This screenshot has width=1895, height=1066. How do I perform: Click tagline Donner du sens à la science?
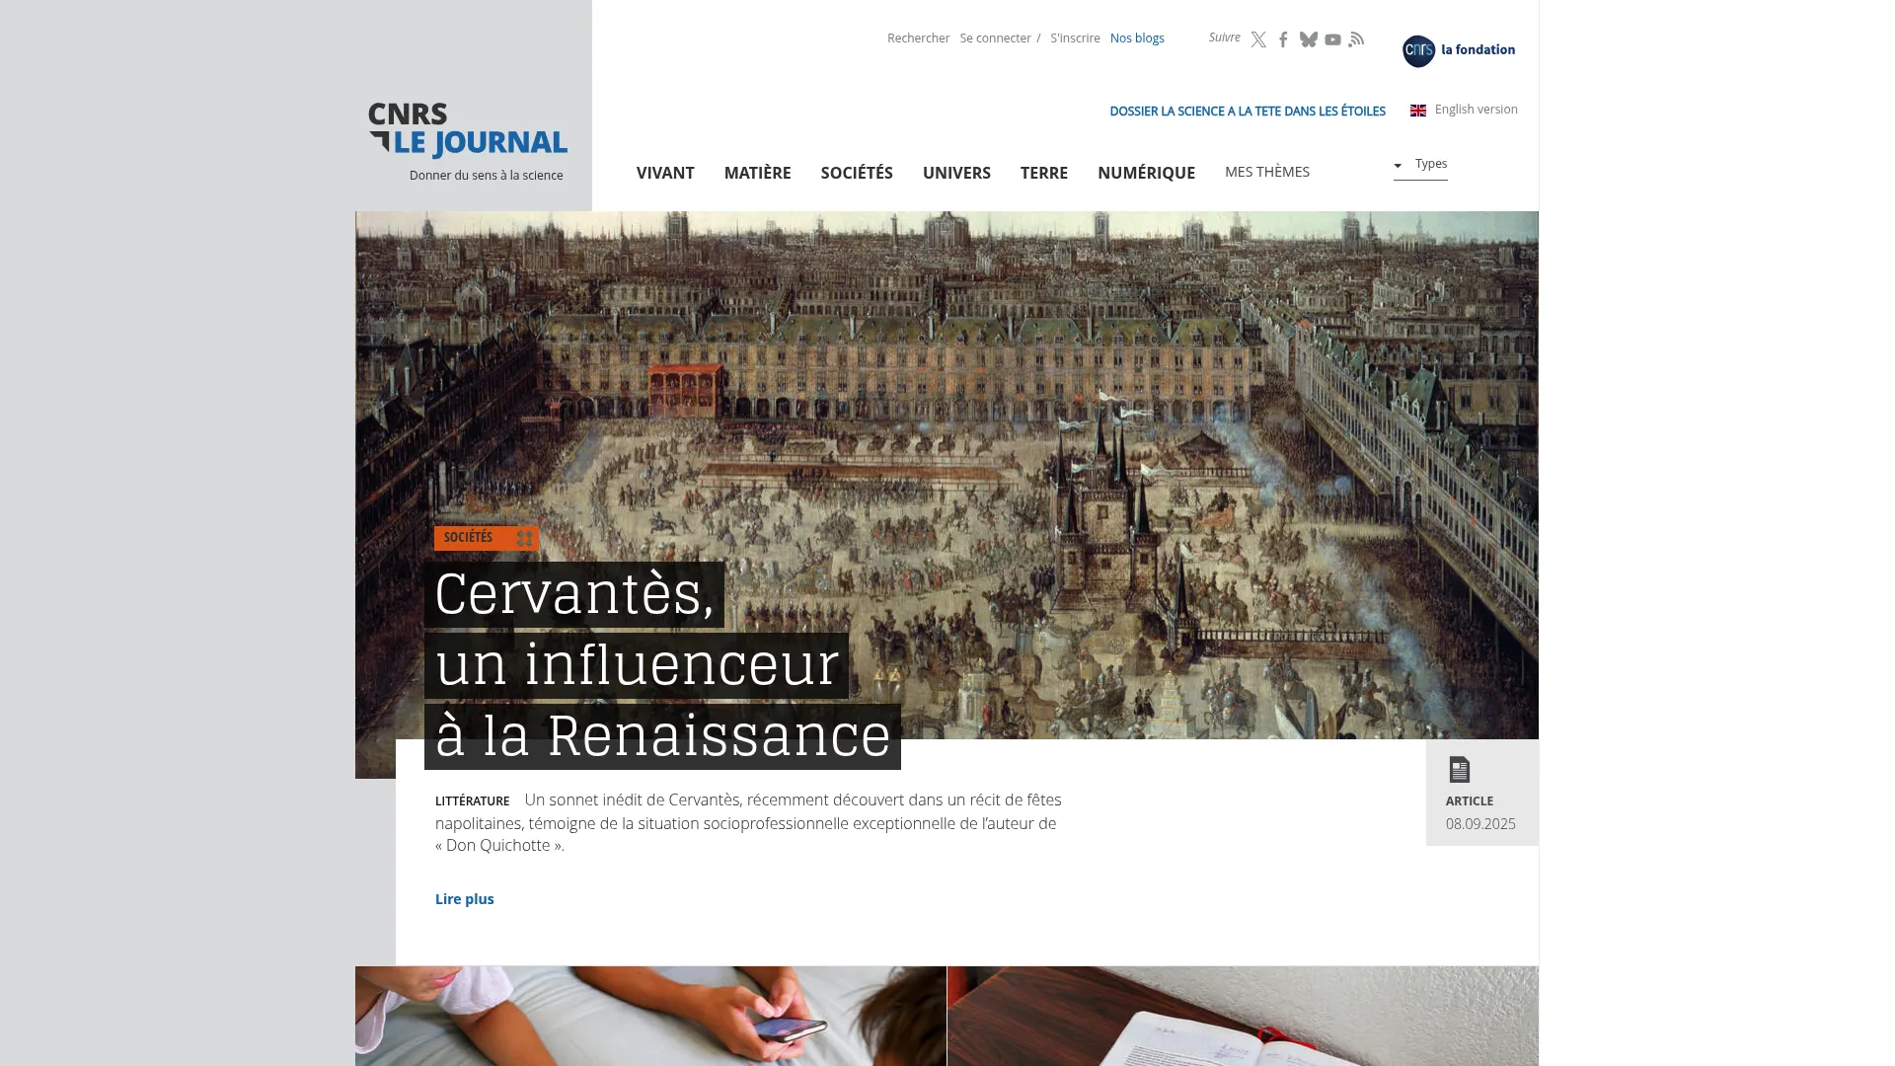click(487, 176)
